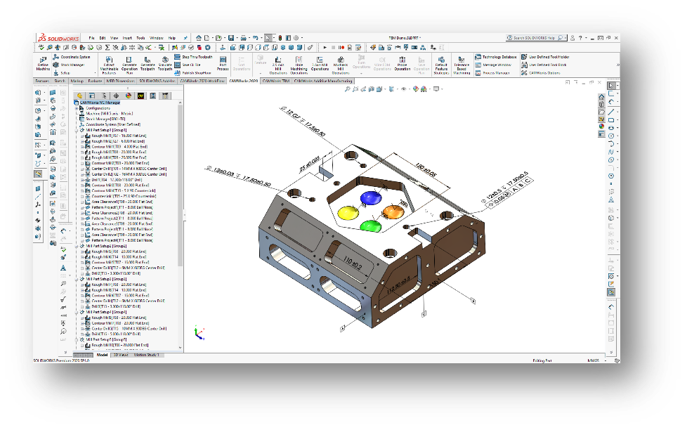
Task: Open the Insert menu
Action: click(127, 38)
